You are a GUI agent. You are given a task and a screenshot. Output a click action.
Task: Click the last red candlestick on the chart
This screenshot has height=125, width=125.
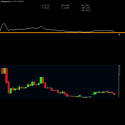[114, 94]
